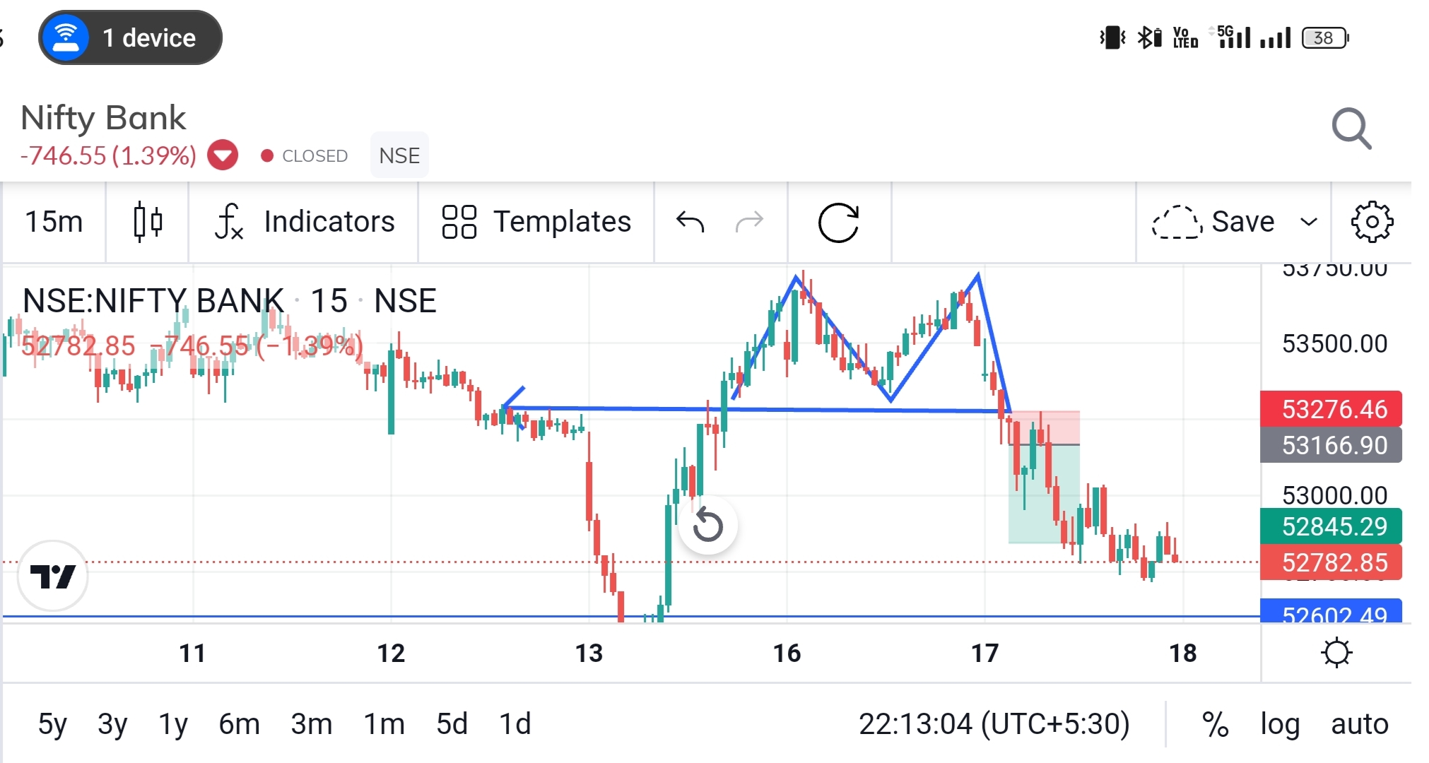The height and width of the screenshot is (763, 1429).
Task: Open the 15m timeframe dropdown
Action: [54, 222]
